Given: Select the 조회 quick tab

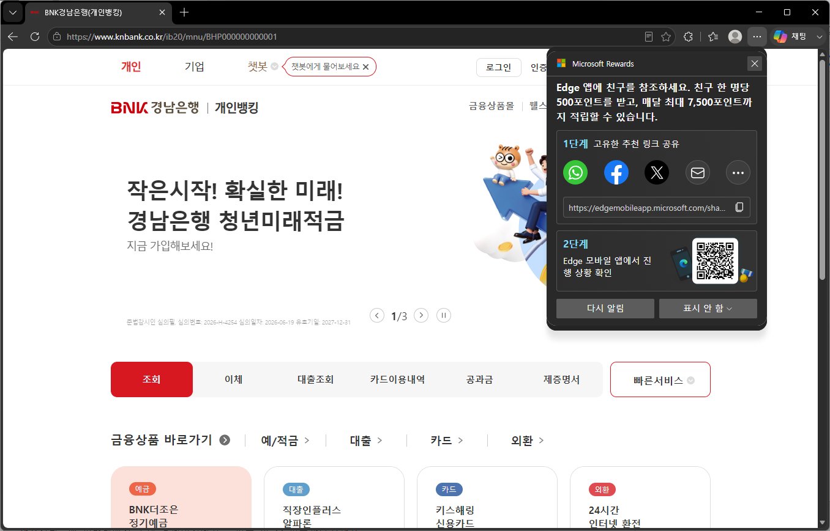Looking at the screenshot, I should (152, 379).
